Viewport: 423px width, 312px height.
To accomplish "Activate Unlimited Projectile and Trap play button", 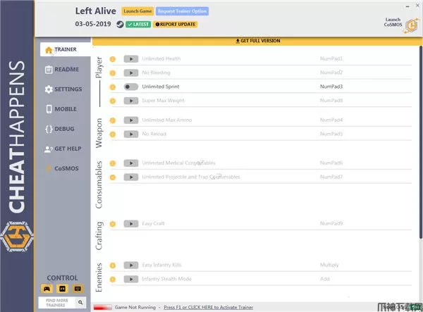I will tap(131, 177).
